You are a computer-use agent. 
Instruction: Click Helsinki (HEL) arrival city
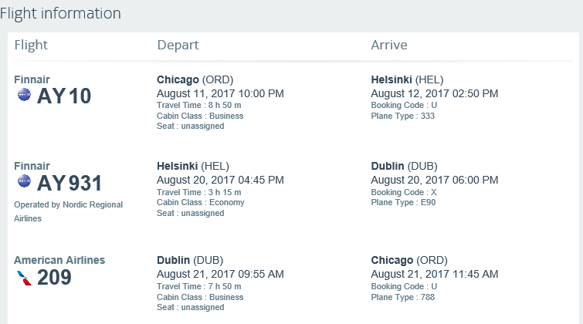coord(407,79)
